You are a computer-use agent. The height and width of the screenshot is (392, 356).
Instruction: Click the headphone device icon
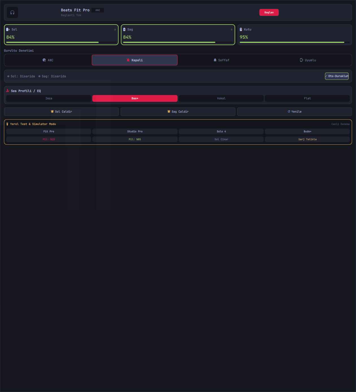[12, 12]
